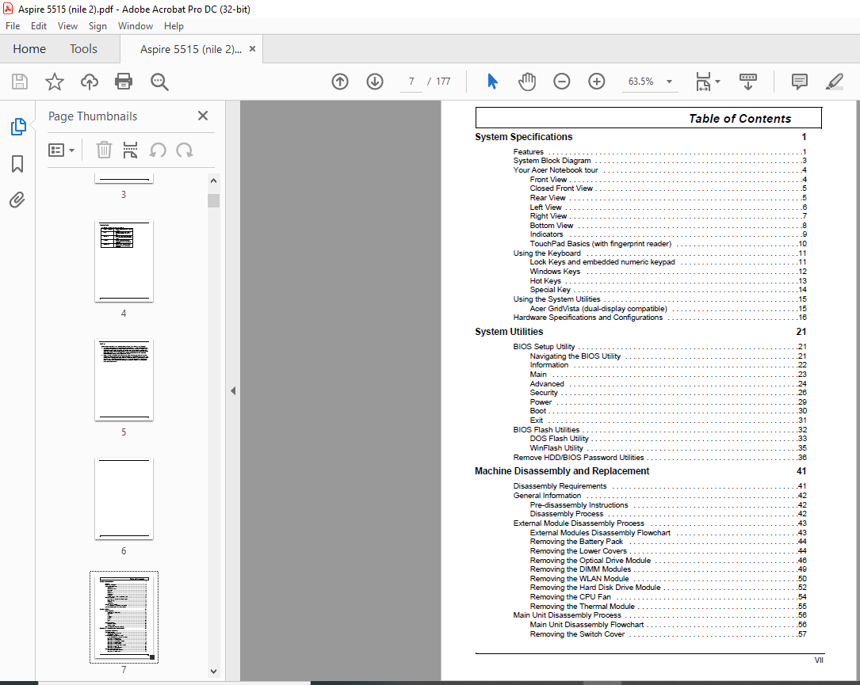Select page 4 thumbnail
The height and width of the screenshot is (685, 860).
point(124,261)
